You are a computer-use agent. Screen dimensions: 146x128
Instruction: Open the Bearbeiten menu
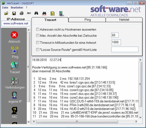(17, 8)
